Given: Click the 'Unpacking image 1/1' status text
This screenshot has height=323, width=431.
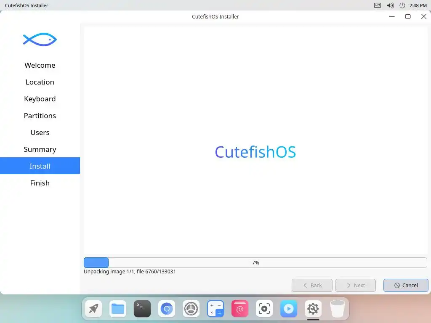Looking at the screenshot, I should pyautogui.click(x=130, y=271).
